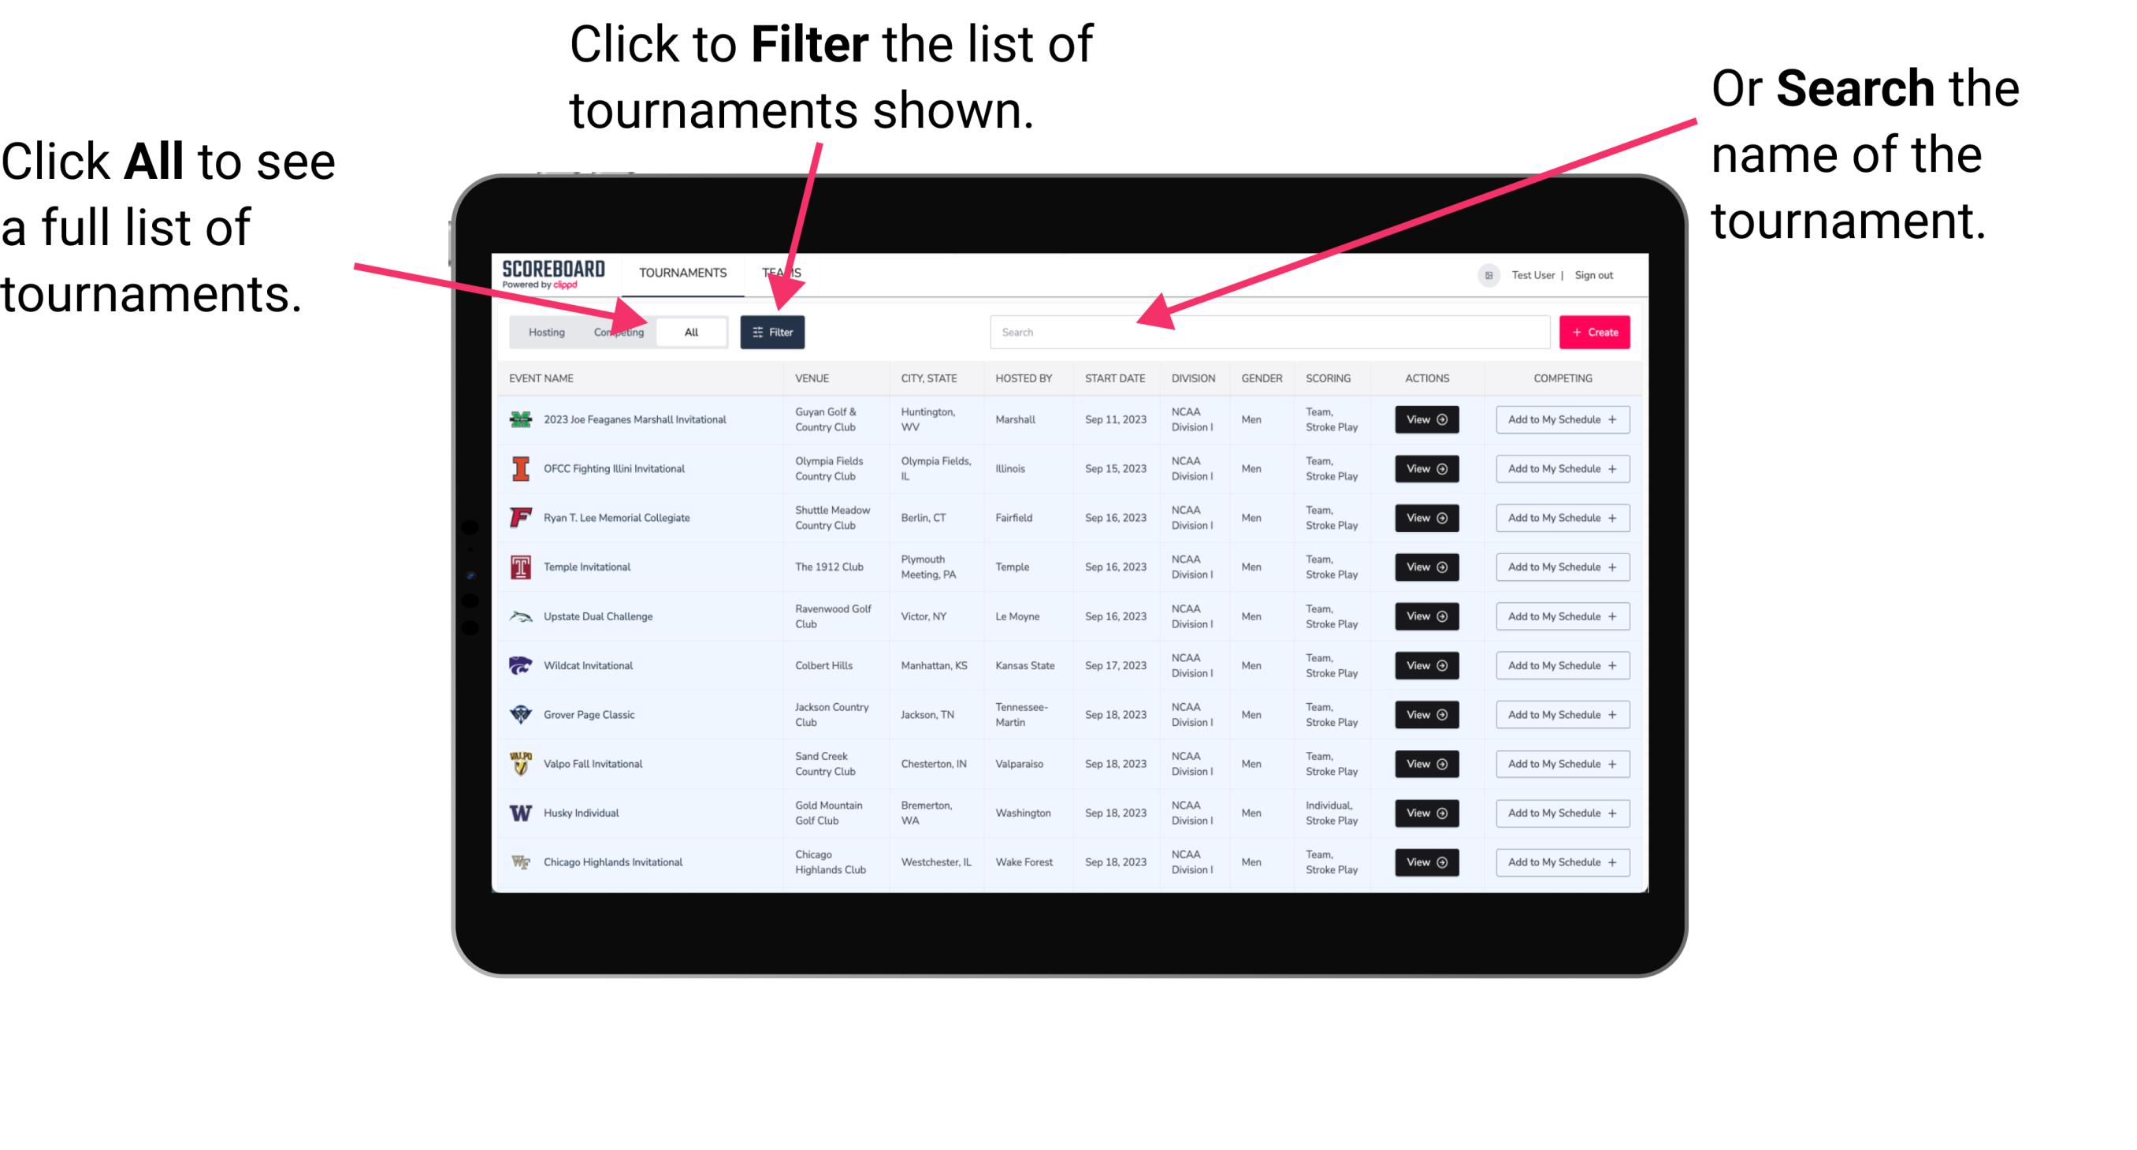
Task: Click the Fairfield team logo icon
Action: click(521, 519)
